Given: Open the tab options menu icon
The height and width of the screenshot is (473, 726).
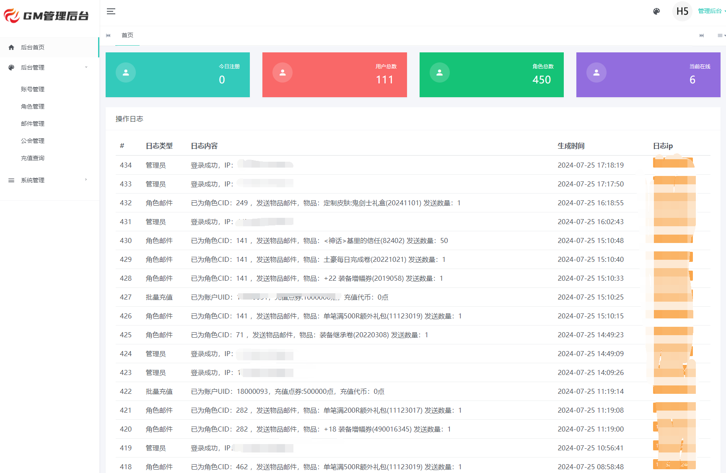Looking at the screenshot, I should pyautogui.click(x=721, y=36).
